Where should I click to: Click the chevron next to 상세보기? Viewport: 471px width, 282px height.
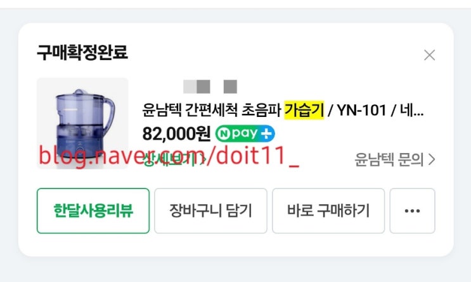click(203, 160)
